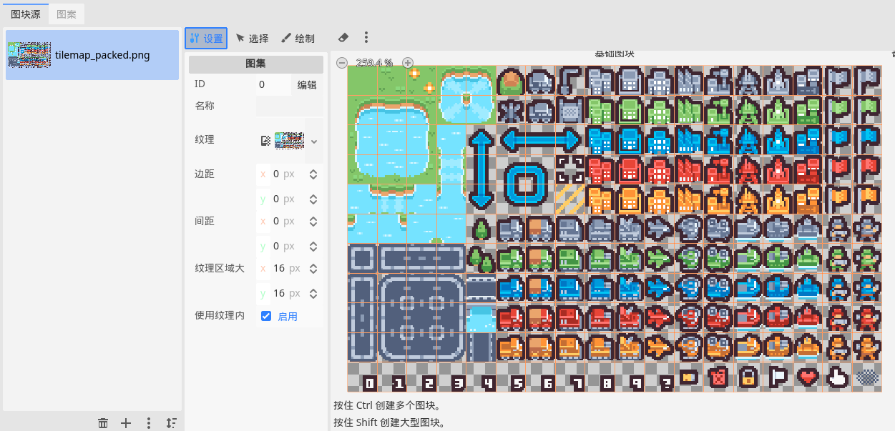Activate the 设置 setup mode button
The height and width of the screenshot is (431, 895).
click(206, 38)
